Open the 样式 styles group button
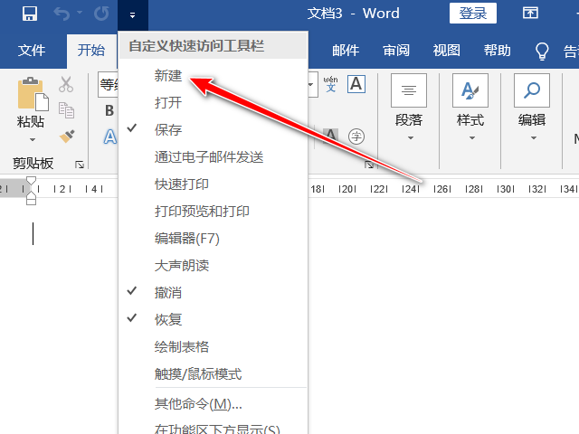The width and height of the screenshot is (579, 434). pyautogui.click(x=470, y=108)
